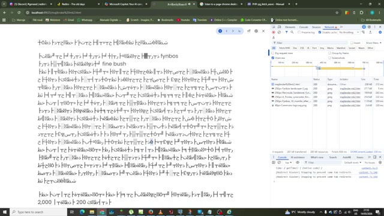Open Network panel settings gear

[x=380, y=32]
